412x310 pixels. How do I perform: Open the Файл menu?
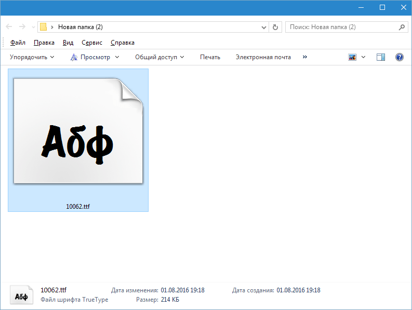(18, 43)
